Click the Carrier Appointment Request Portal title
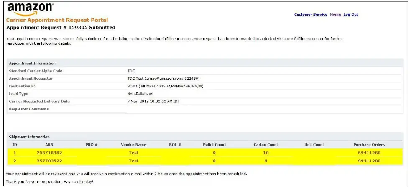 [57, 20]
